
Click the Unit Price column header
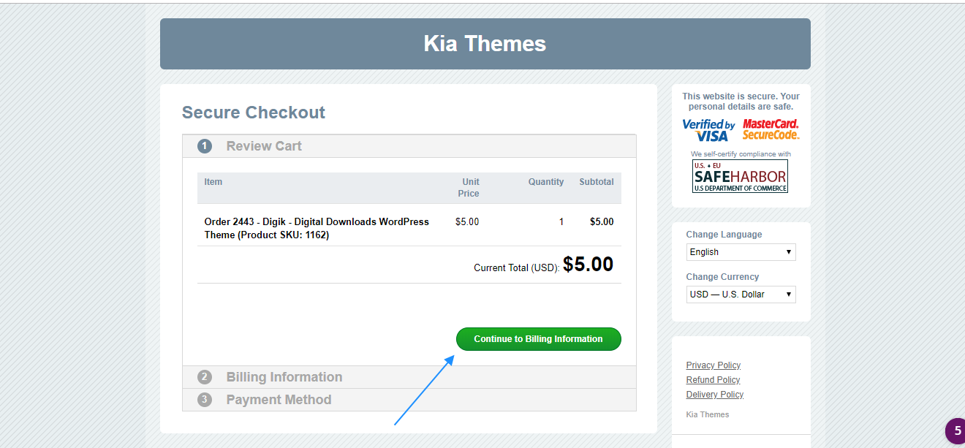[x=470, y=188]
